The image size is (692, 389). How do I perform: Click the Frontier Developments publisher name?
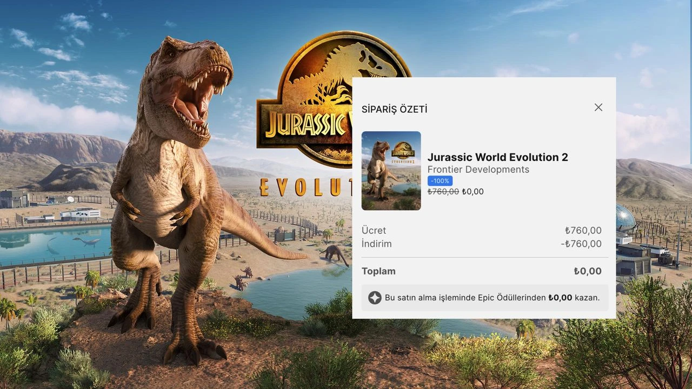[478, 170]
